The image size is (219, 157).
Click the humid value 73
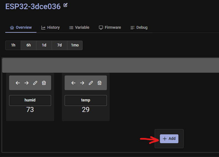click(x=30, y=110)
